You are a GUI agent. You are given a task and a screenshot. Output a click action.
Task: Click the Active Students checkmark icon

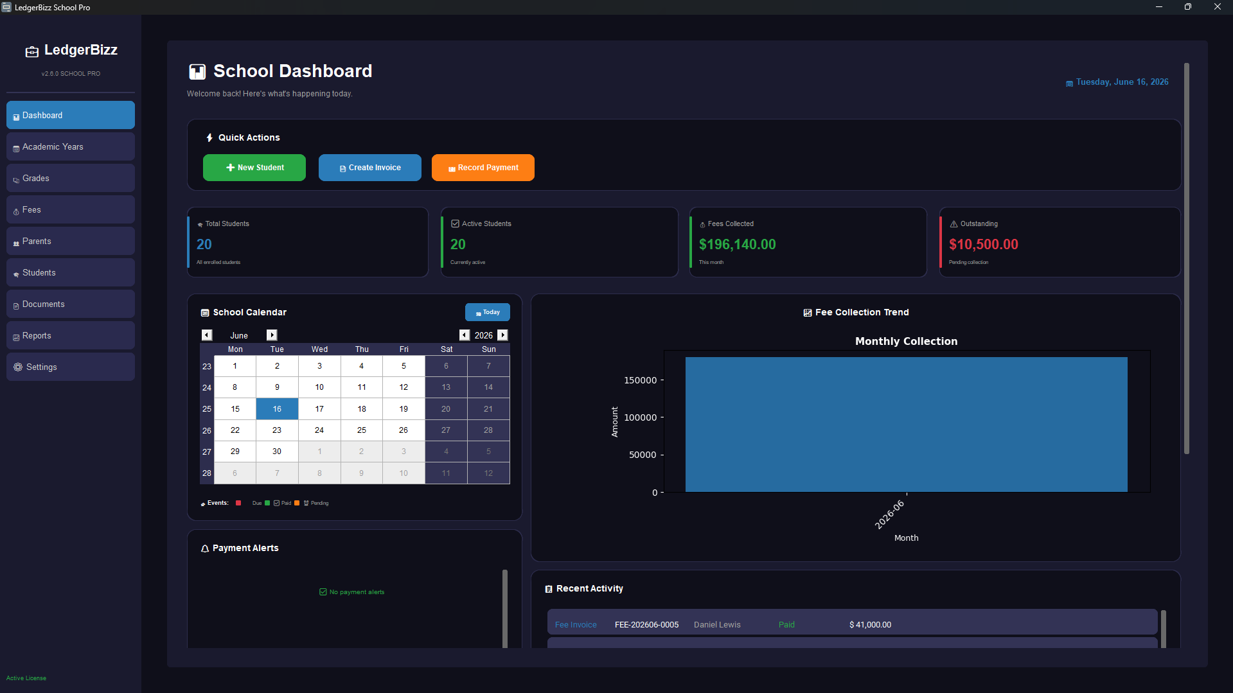456,224
